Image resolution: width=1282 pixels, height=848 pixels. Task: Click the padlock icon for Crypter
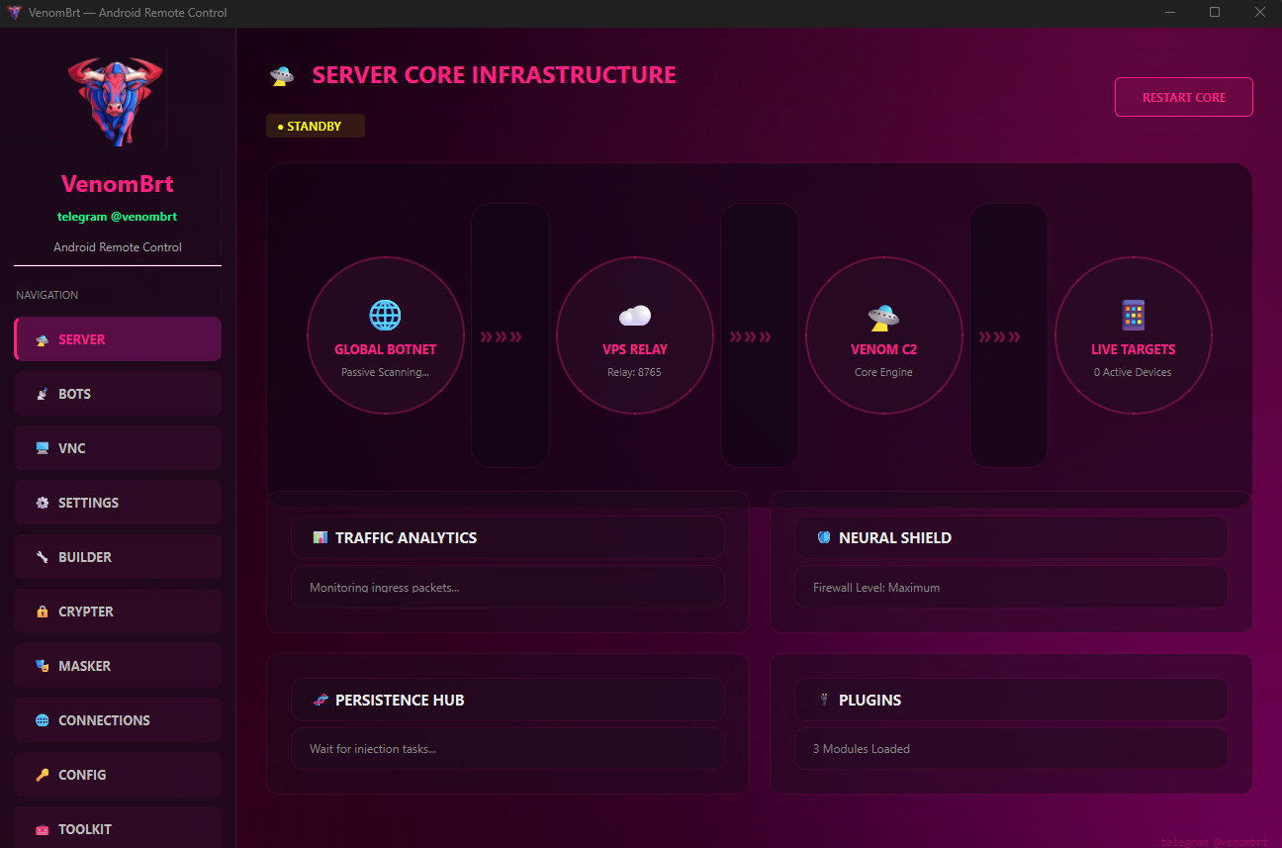[43, 612]
